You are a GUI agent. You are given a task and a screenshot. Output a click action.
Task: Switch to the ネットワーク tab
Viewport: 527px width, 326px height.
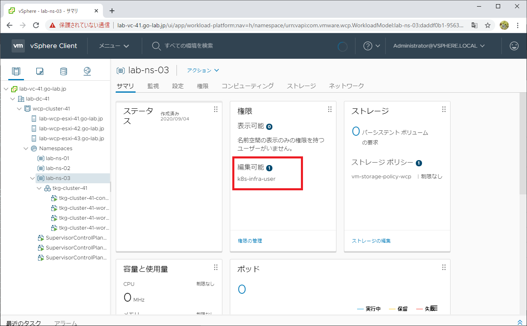pos(346,86)
